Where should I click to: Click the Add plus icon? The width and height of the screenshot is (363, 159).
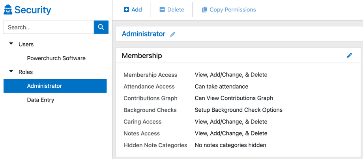(126, 10)
